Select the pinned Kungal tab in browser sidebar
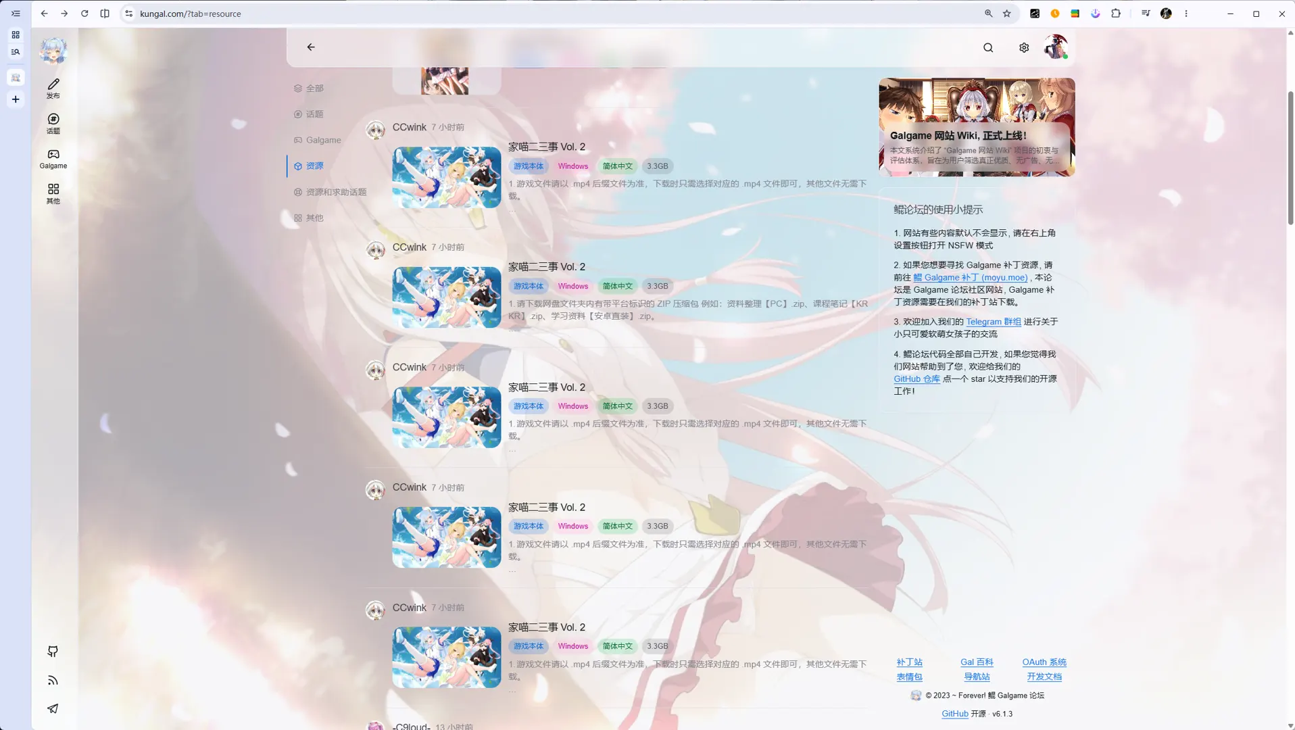 click(16, 78)
